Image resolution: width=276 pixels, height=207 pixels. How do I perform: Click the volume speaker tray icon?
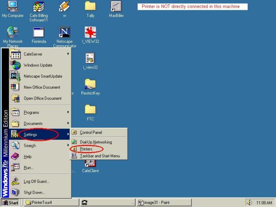click(x=249, y=202)
